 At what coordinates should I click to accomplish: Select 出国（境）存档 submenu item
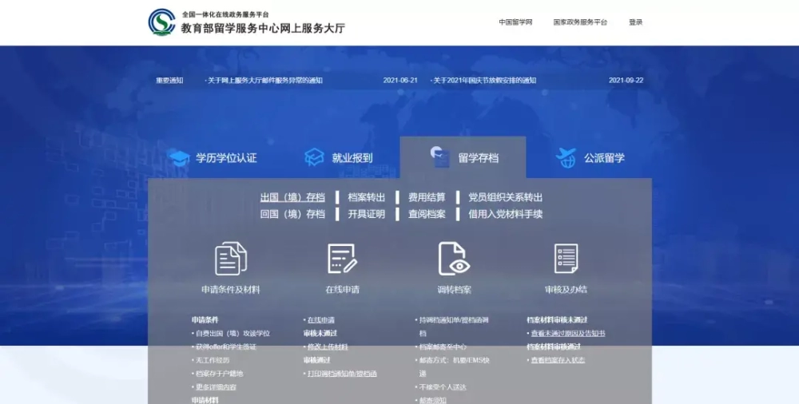click(x=292, y=197)
